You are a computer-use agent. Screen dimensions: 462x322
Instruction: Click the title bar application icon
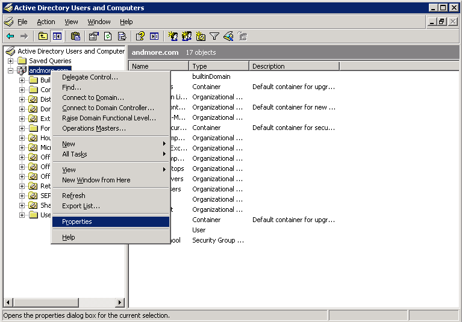[8, 8]
